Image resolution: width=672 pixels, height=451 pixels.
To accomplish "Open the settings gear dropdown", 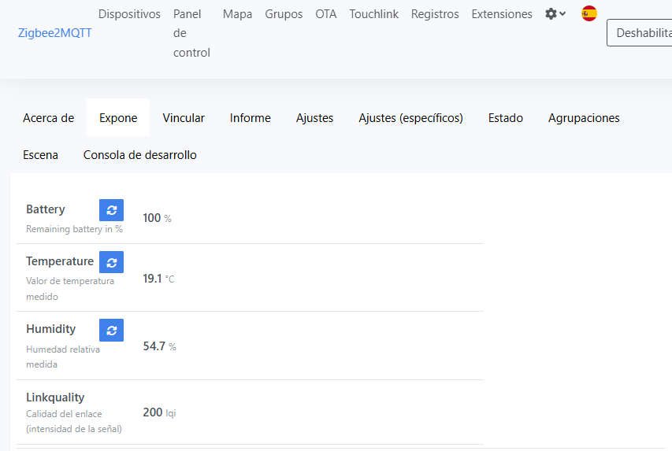I will (x=555, y=14).
